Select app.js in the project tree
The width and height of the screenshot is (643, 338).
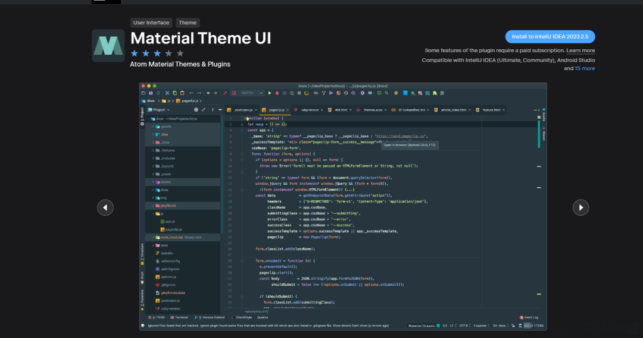click(x=170, y=221)
